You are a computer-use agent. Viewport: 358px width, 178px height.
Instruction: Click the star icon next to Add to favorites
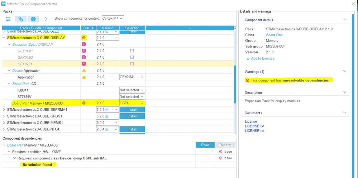coord(248,59)
